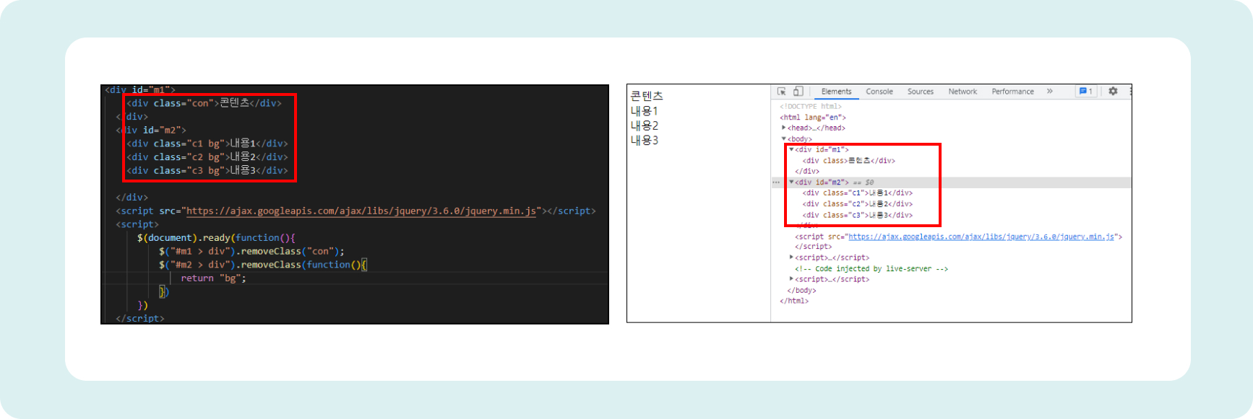
Task: Follow the jquery URL in code editor
Action: 361,211
